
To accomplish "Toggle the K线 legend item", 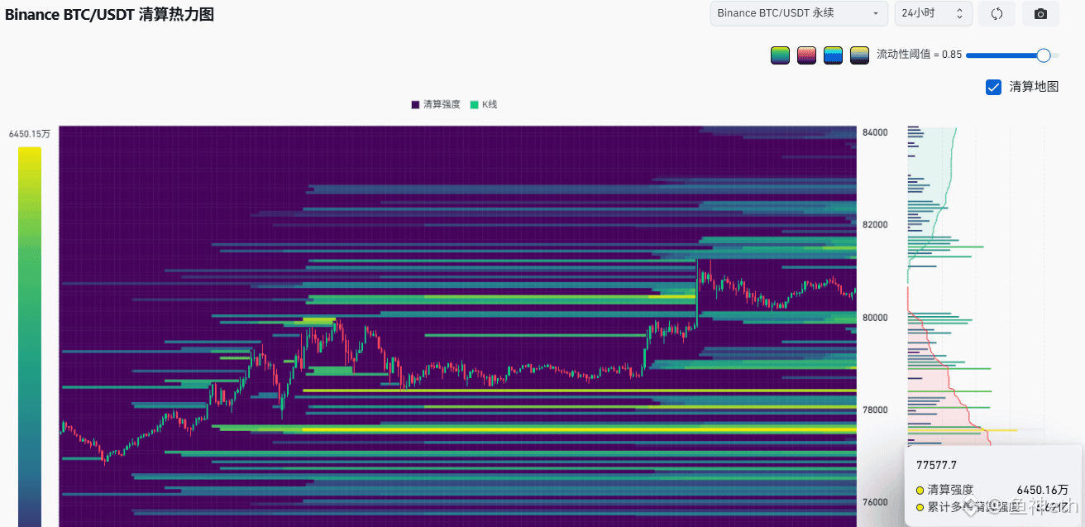I will click(484, 104).
